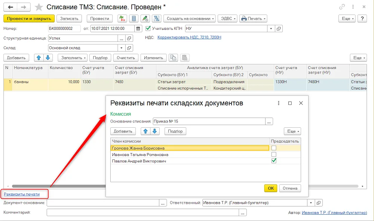Viewport: 374px width, 221px height.
Task: Expand НУ field dropdown arrow
Action: pyautogui.click(x=271, y=28)
